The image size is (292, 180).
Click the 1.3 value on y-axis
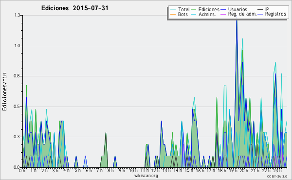(x=17, y=15)
